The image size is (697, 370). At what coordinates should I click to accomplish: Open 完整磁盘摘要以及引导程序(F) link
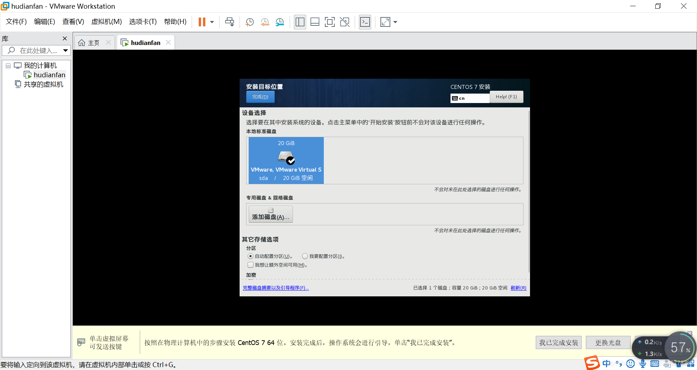(276, 288)
